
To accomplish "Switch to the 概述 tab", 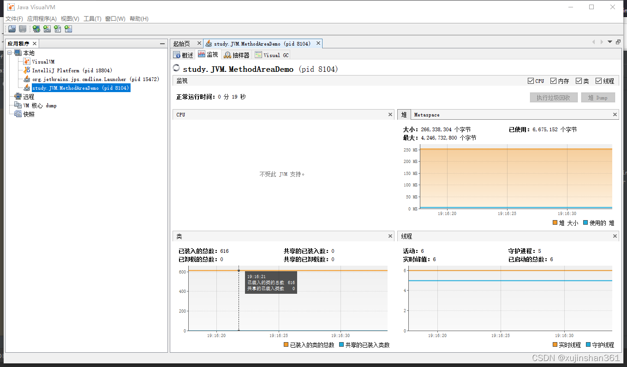I will 183,55.
